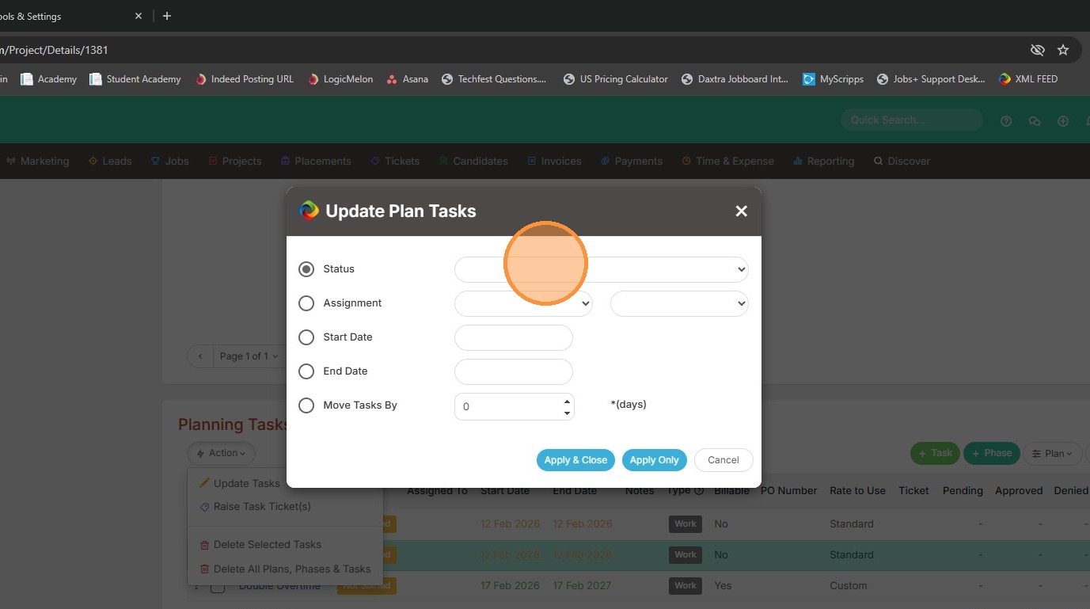This screenshot has height=609, width=1090.
Task: Close the Update Plan Tasks dialog
Action: tap(741, 211)
